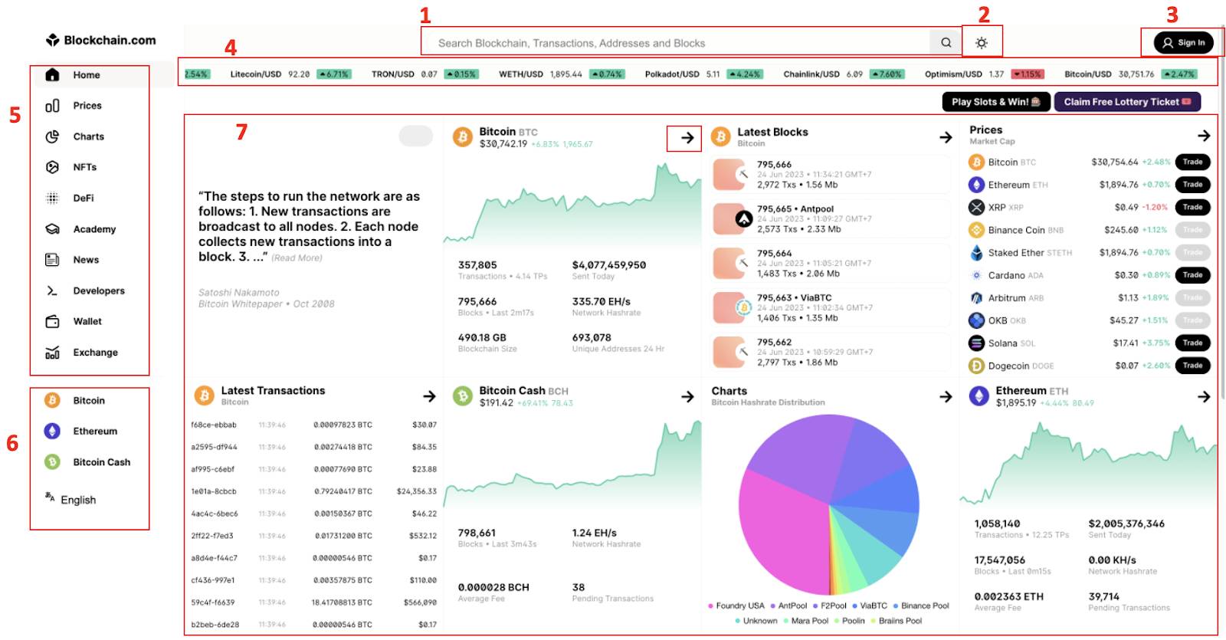Click the Bitcoin hashrate pie chart
The width and height of the screenshot is (1226, 640).
[829, 505]
